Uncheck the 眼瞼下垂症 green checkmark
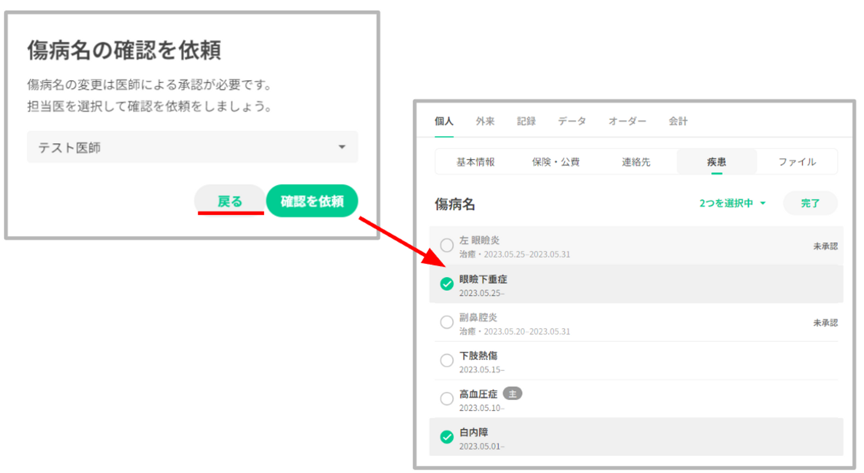 click(447, 284)
